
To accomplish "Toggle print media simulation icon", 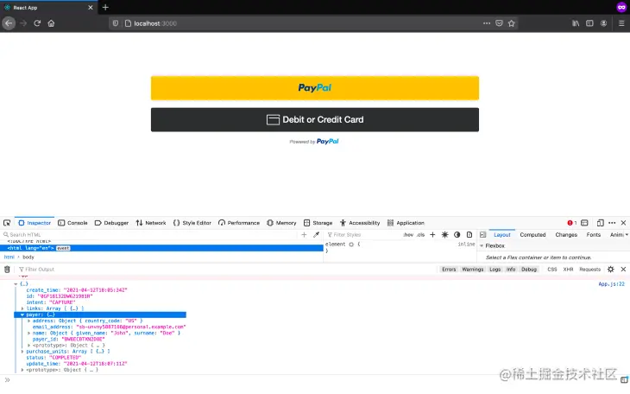I will pos(469,235).
